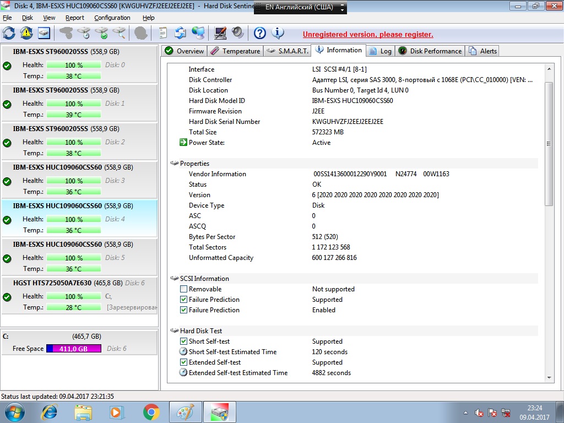The image size is (564, 423).
Task: Collapse the Hard Disk Test section header
Action: coord(354,330)
